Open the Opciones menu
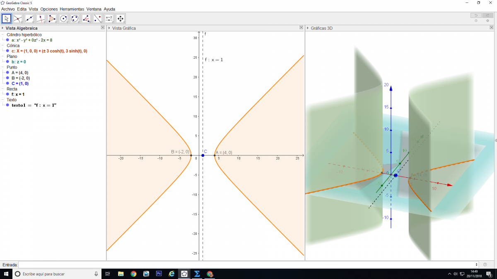The height and width of the screenshot is (279, 497). click(x=49, y=9)
